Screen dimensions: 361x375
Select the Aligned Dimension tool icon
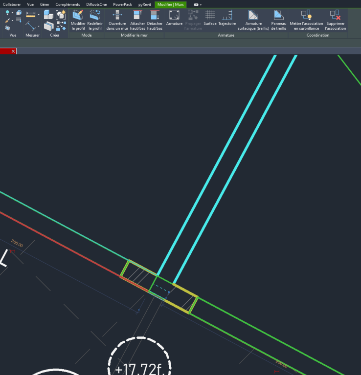point(31,26)
